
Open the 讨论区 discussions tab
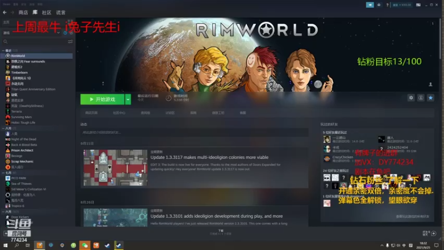[170, 113]
